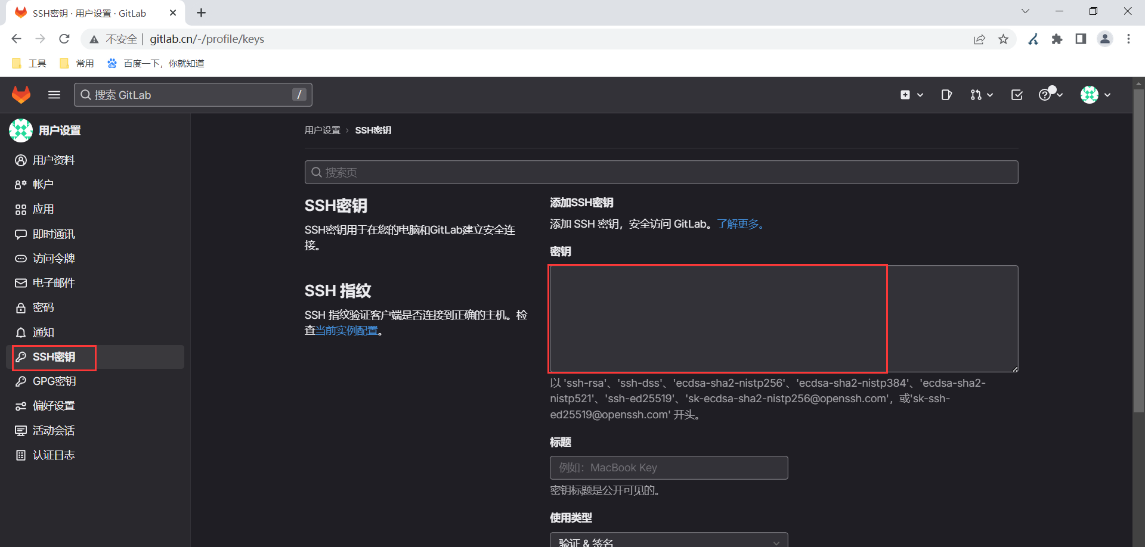
Task: Click SSH密钥 breadcrumb item
Action: point(373,130)
